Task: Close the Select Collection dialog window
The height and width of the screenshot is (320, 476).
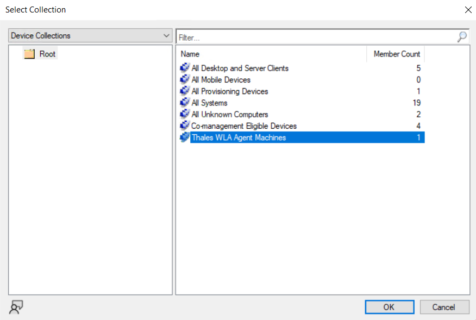Action: click(468, 10)
